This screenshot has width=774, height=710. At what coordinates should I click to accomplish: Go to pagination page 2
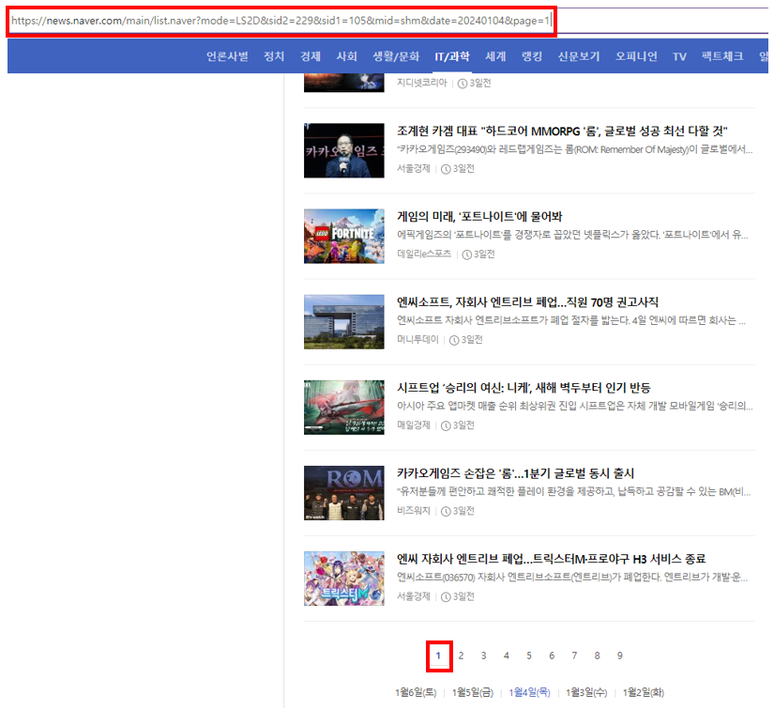(x=461, y=656)
